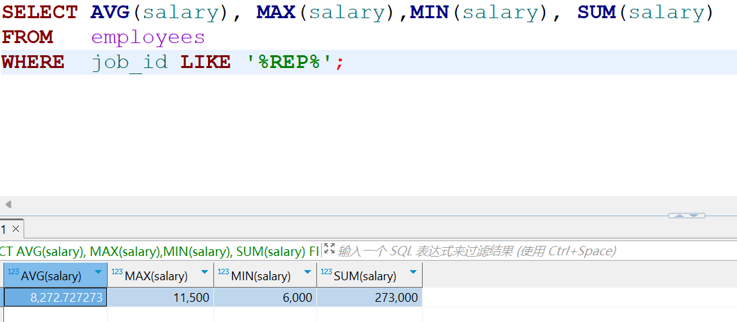Select the cell containing 8,272.727273
The width and height of the screenshot is (737, 322).
pos(56,297)
